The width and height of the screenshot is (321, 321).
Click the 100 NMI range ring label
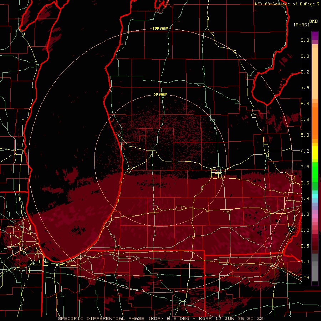click(160, 28)
